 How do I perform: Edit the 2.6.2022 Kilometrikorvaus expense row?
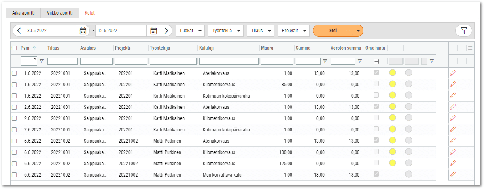[x=453, y=118]
